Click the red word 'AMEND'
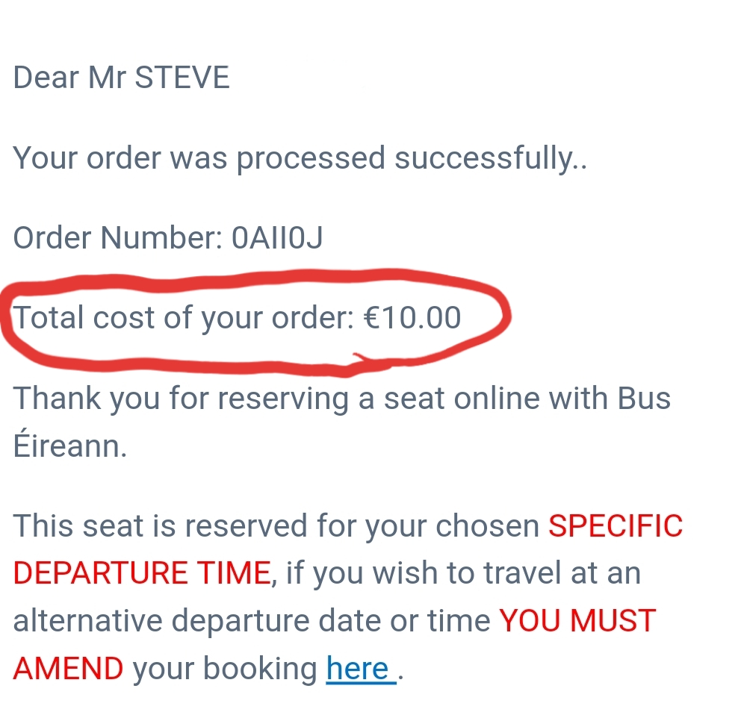 [69, 669]
